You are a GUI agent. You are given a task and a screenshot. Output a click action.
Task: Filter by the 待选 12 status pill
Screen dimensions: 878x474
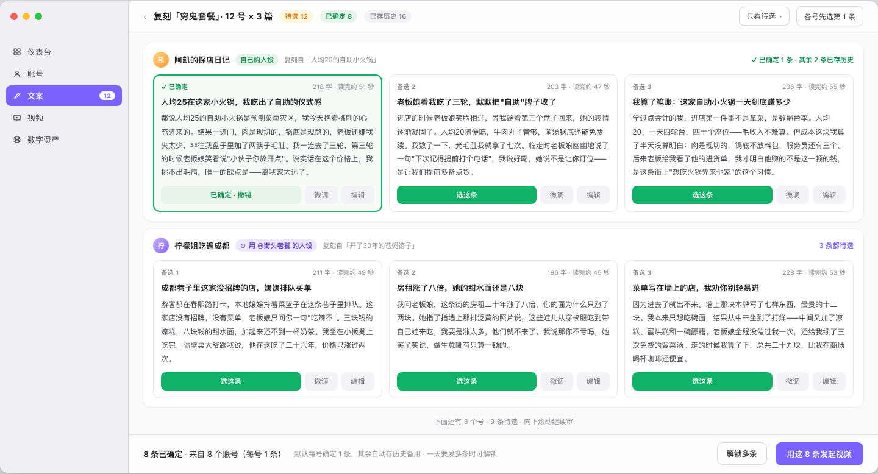pyautogui.click(x=296, y=16)
